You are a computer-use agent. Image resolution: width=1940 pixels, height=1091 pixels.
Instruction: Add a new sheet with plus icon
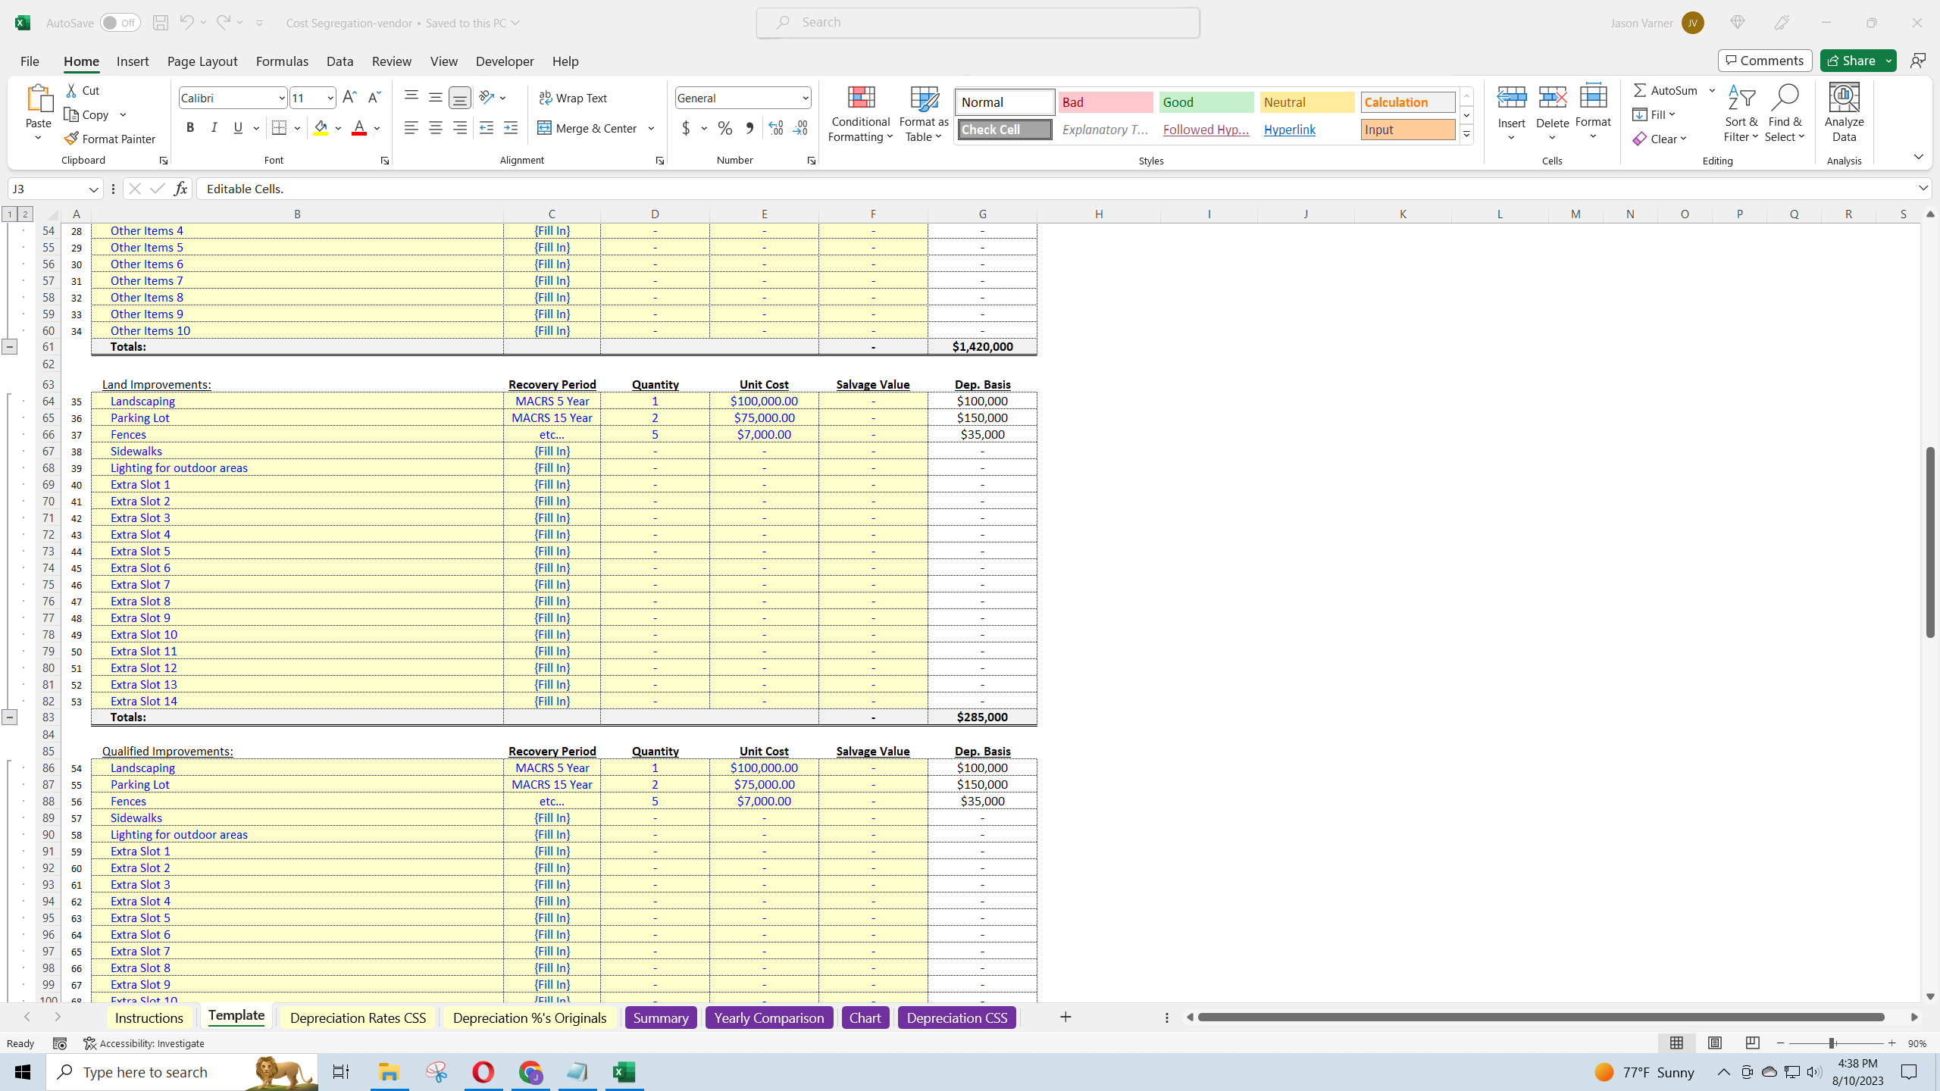[x=1065, y=1017]
